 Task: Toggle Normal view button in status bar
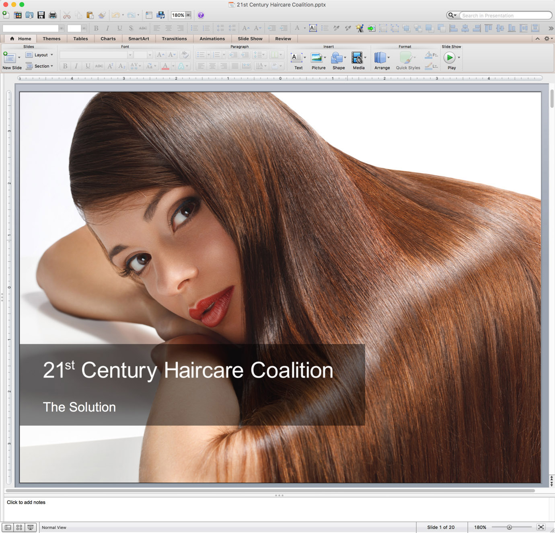8,527
